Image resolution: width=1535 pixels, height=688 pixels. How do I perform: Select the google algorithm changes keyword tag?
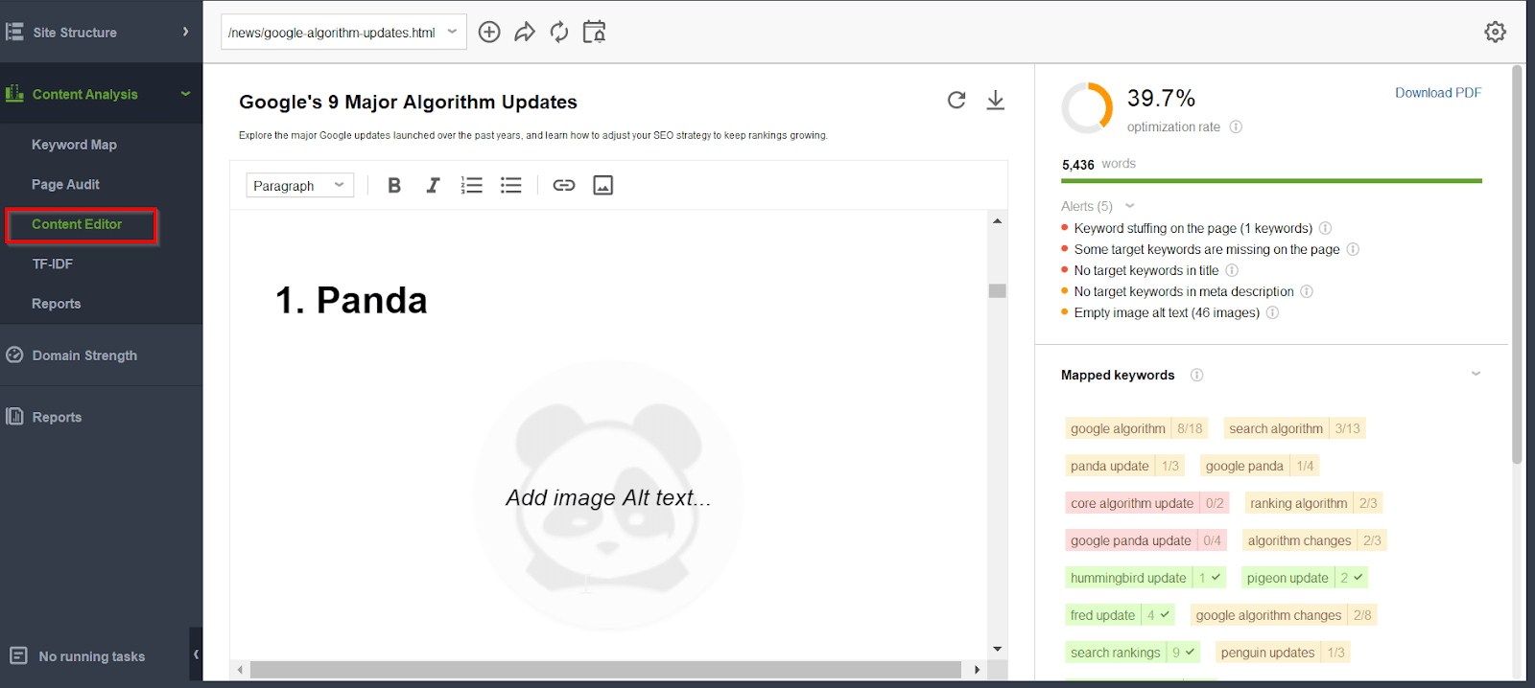click(1284, 615)
